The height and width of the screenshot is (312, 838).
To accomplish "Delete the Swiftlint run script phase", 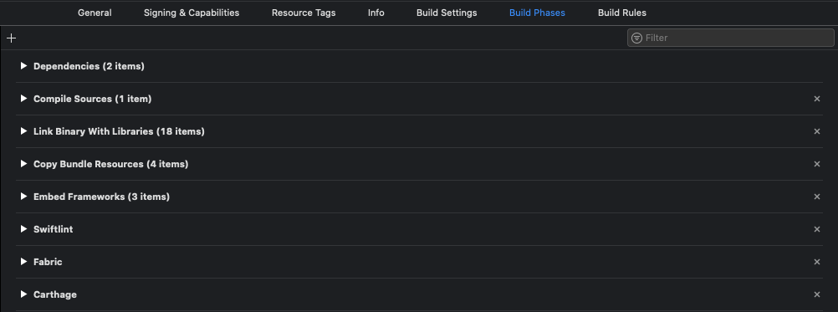I will click(816, 229).
